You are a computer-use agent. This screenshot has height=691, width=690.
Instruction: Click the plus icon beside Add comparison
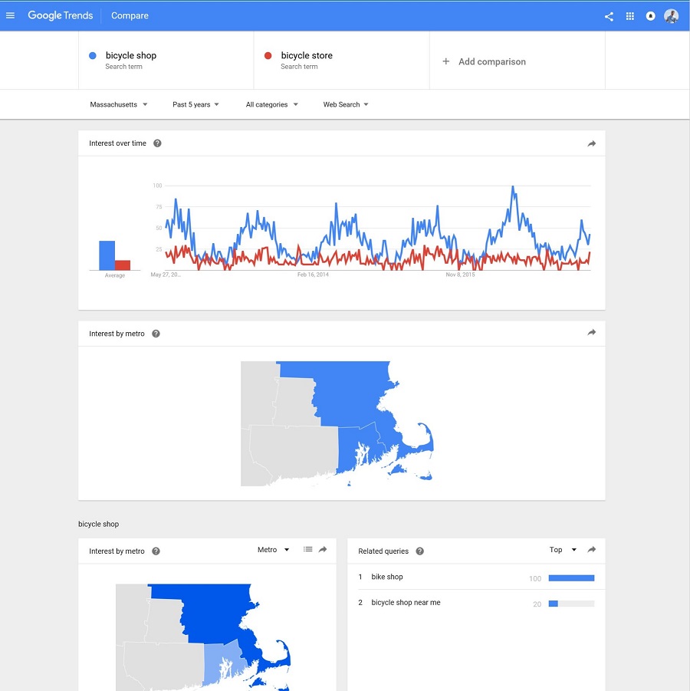point(446,61)
